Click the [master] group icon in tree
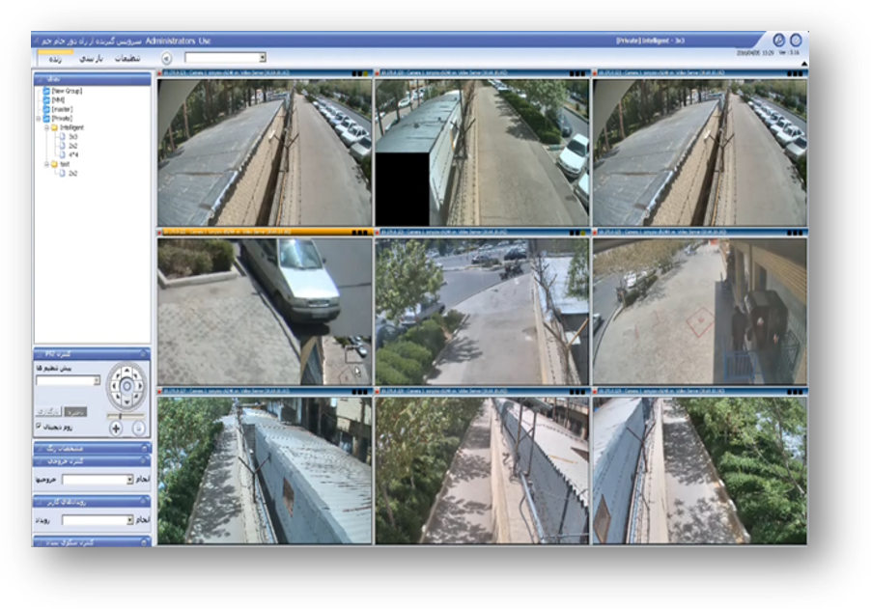The height and width of the screenshot is (609, 871). pos(46,109)
